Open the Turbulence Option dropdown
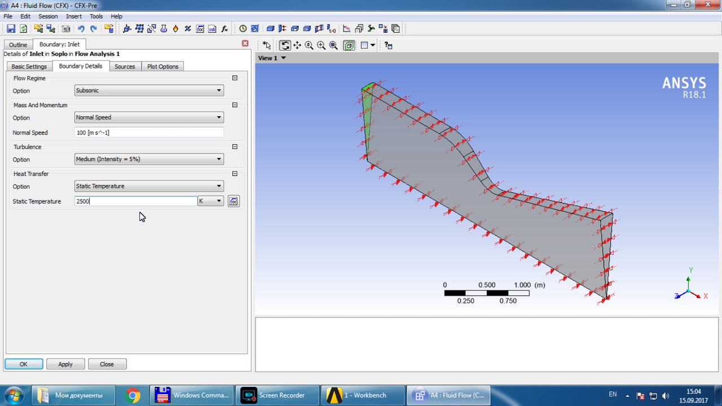 pos(149,159)
